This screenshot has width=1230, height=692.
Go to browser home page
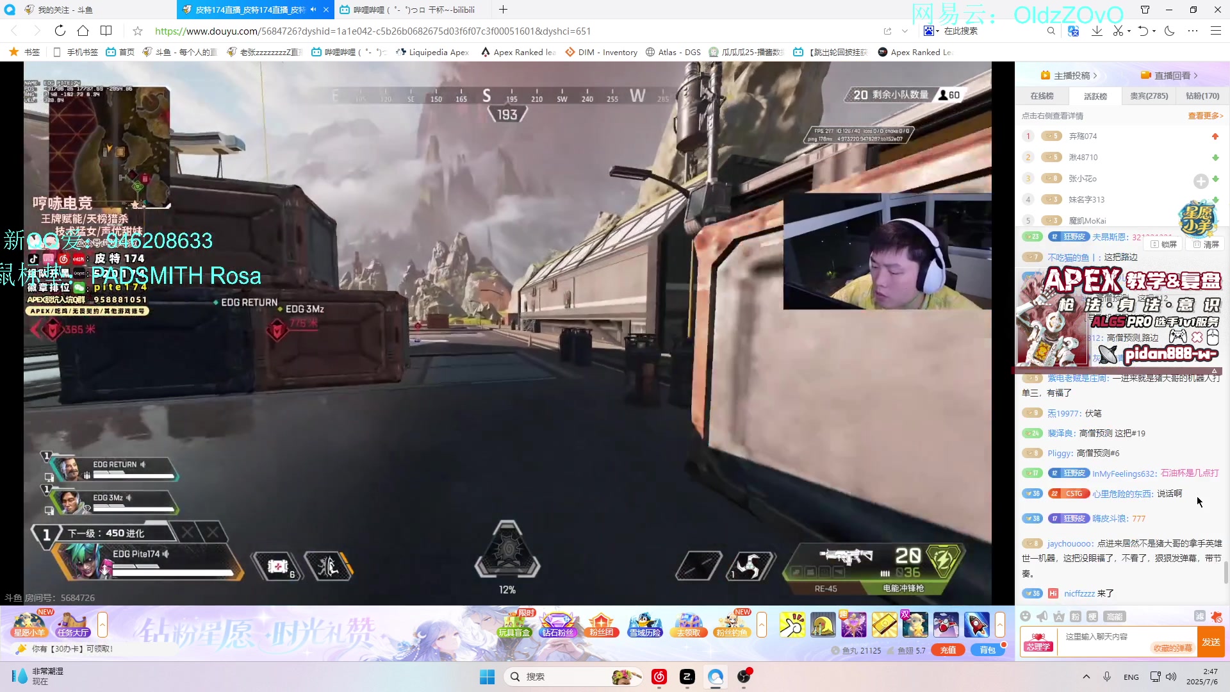tap(83, 31)
